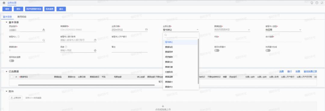Click search box inside 业务处理 dropdown
The image size is (325, 111).
[x=181, y=35]
